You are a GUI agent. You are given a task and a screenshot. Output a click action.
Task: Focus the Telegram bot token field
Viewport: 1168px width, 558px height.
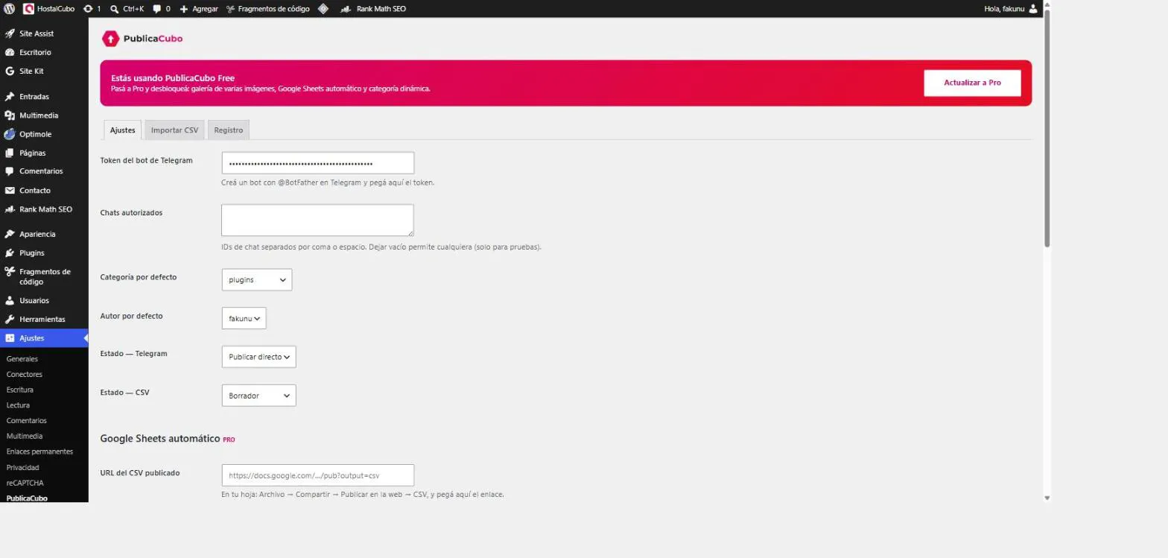pos(318,163)
